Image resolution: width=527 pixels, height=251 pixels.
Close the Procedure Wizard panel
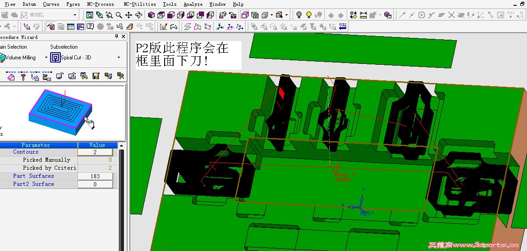123,37
